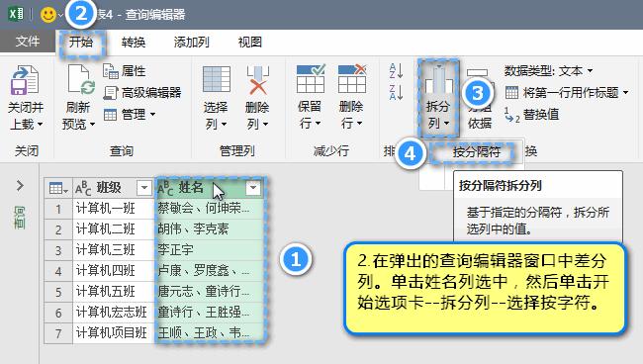
Task: Click the Excel logo icon in title bar
Action: click(x=17, y=15)
